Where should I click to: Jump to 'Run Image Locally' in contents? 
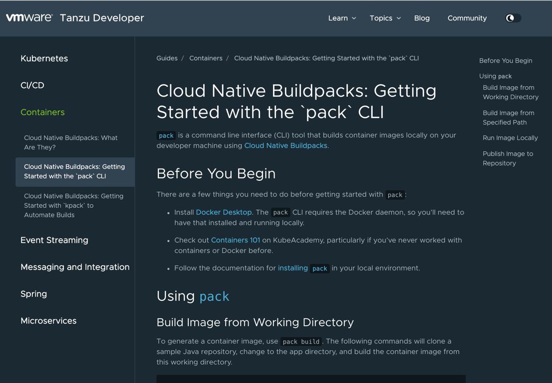[x=510, y=138]
